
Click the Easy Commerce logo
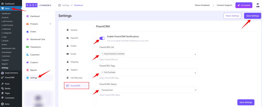(x=38, y=5)
